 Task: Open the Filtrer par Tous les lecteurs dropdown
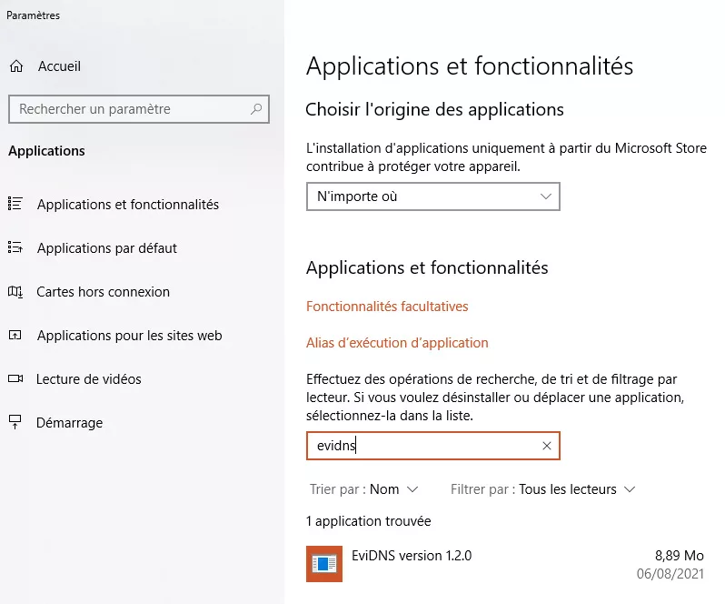pyautogui.click(x=576, y=489)
